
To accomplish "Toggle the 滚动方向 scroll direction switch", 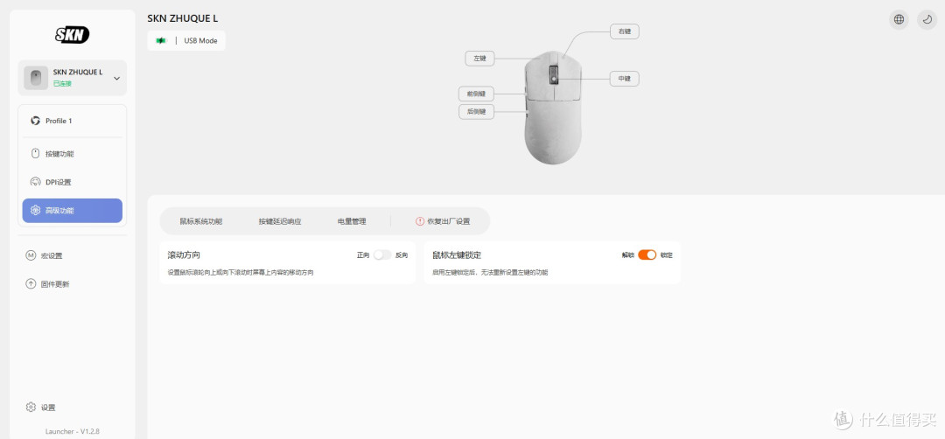I will (382, 255).
